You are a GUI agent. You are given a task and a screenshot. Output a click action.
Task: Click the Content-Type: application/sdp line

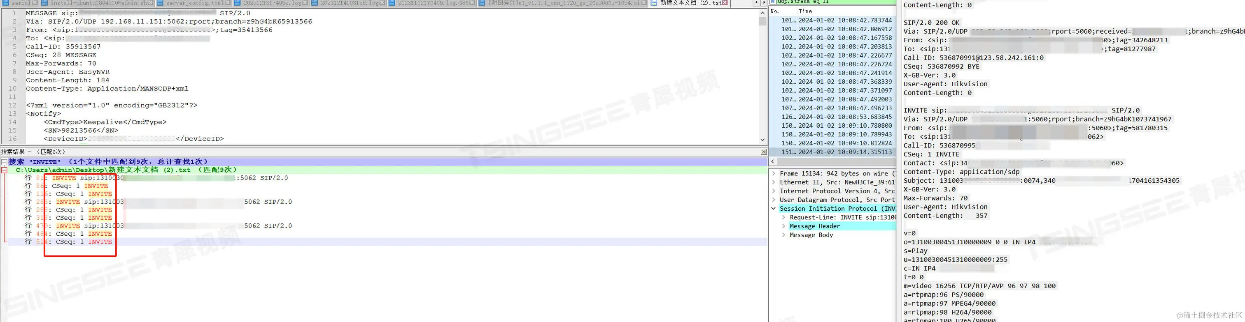961,172
